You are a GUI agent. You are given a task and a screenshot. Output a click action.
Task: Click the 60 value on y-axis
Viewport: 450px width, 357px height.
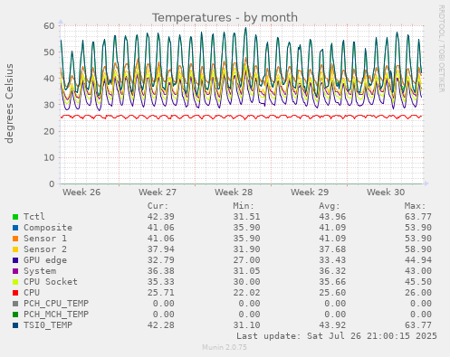49,25
